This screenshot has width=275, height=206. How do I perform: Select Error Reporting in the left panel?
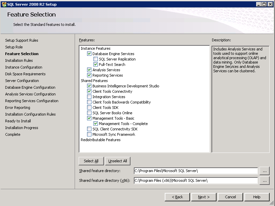17,108
